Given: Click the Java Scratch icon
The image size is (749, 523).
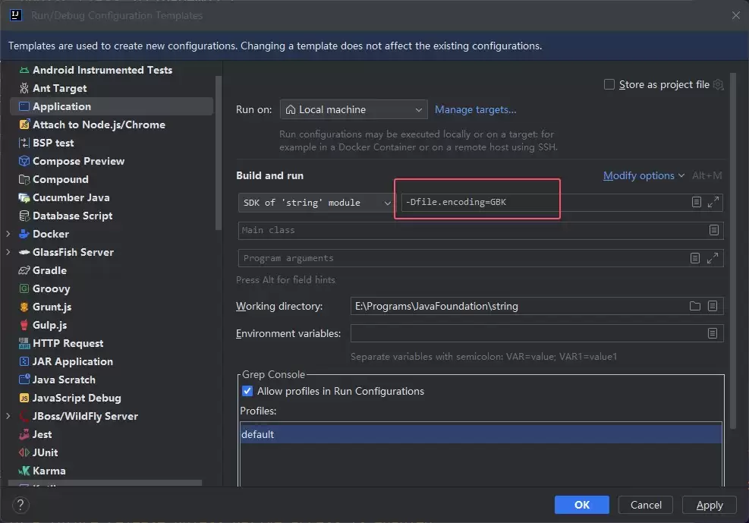Looking at the screenshot, I should 24,380.
